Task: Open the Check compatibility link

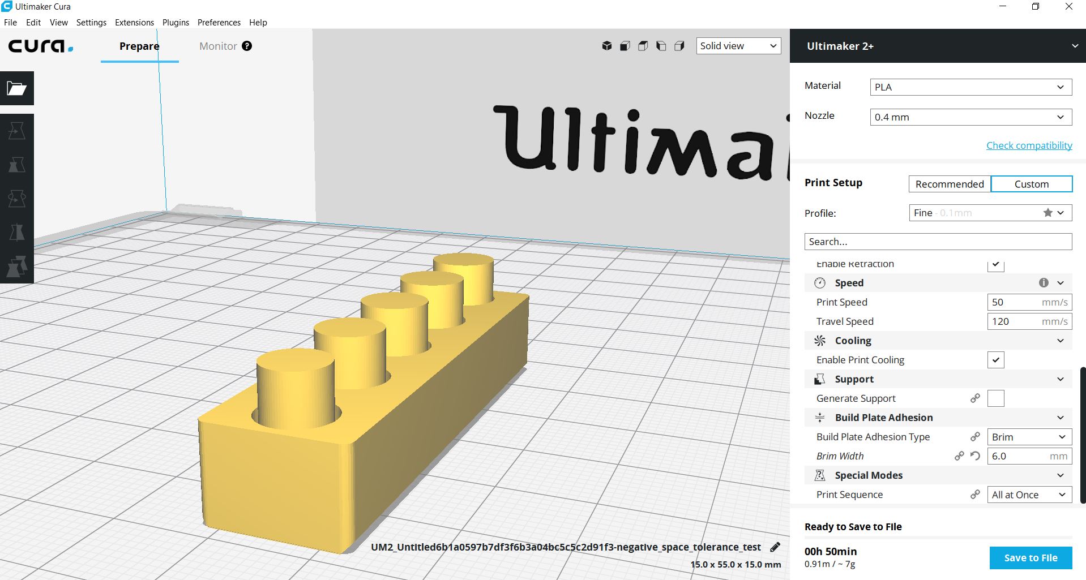Action: pyautogui.click(x=1029, y=145)
